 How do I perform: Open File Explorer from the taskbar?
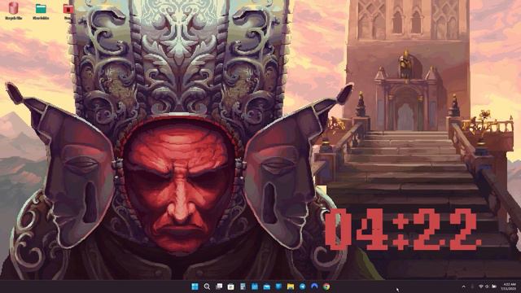291,286
